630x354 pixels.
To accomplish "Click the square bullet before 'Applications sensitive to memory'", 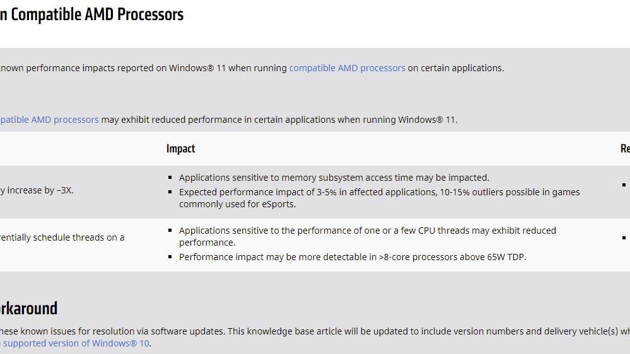I will pos(170,178).
